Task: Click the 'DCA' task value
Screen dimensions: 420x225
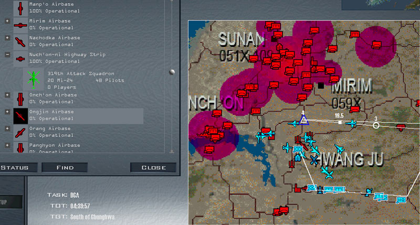Action: pyautogui.click(x=75, y=195)
